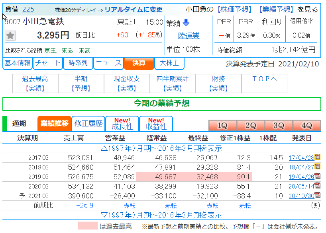Image resolution: width=326 pixels, height=233 pixels.
Task: Click the 時価総額 value 1兆2,142億円
Action: click(x=293, y=50)
